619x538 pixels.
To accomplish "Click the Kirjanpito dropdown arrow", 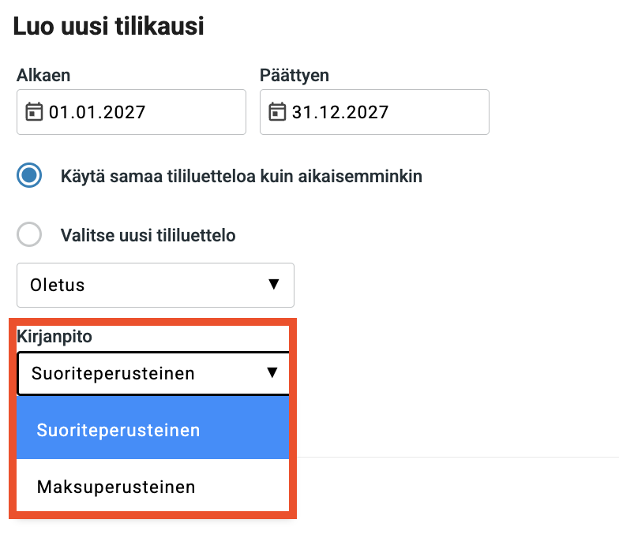I will pyautogui.click(x=272, y=373).
